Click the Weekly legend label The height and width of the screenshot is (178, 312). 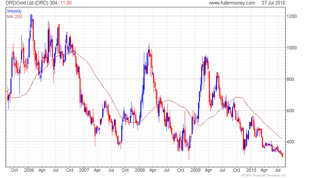click(x=14, y=11)
